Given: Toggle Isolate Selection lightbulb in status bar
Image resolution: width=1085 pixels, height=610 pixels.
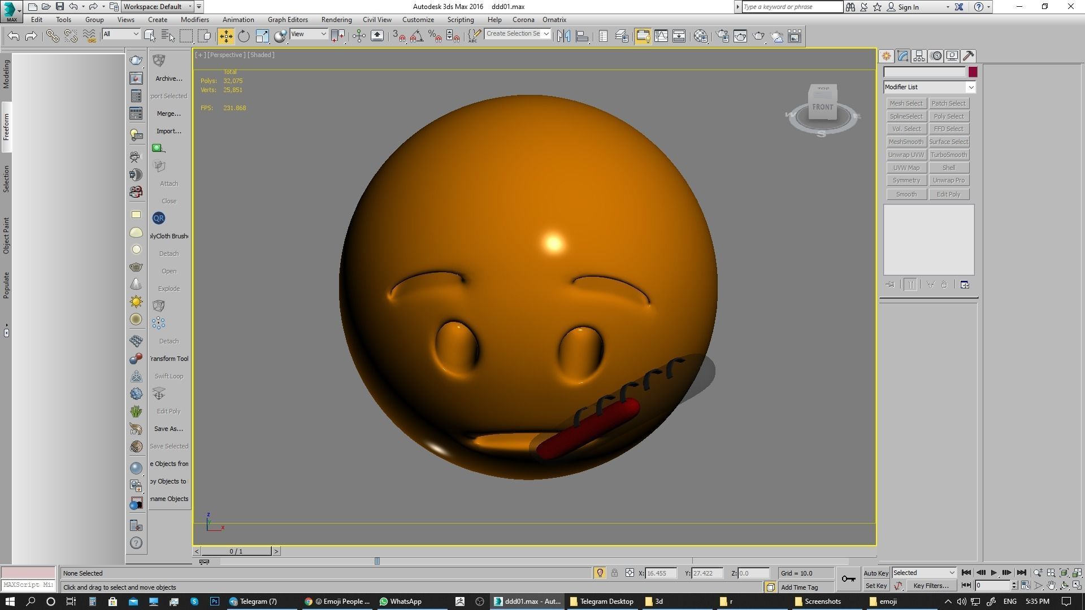Looking at the screenshot, I should tap(600, 573).
